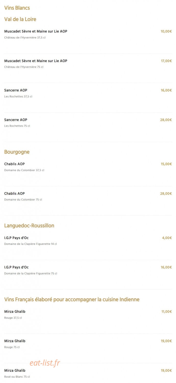
Task: Select the Val de la Loire section title
Action: (x=20, y=19)
